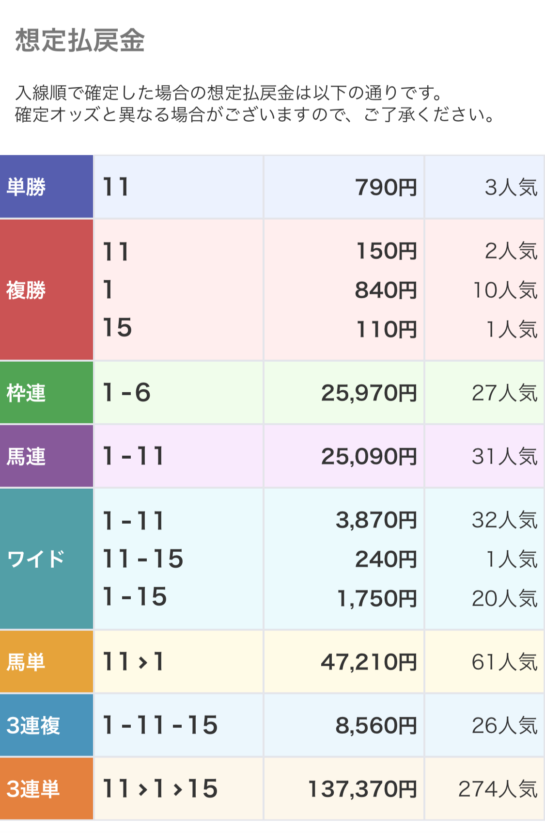
Task: Select the 単勝 row label
Action: pyautogui.click(x=26, y=187)
